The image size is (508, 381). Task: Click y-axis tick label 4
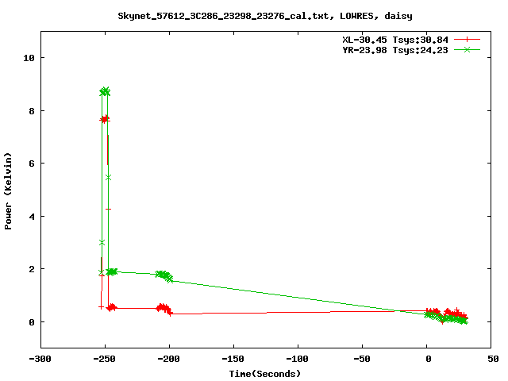[x=32, y=217]
